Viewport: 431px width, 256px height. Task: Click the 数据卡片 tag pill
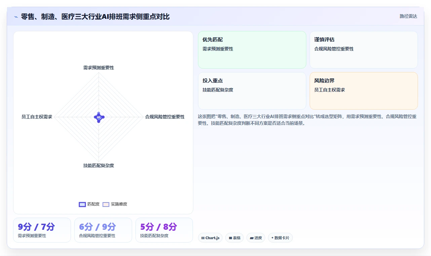[x=280, y=238]
